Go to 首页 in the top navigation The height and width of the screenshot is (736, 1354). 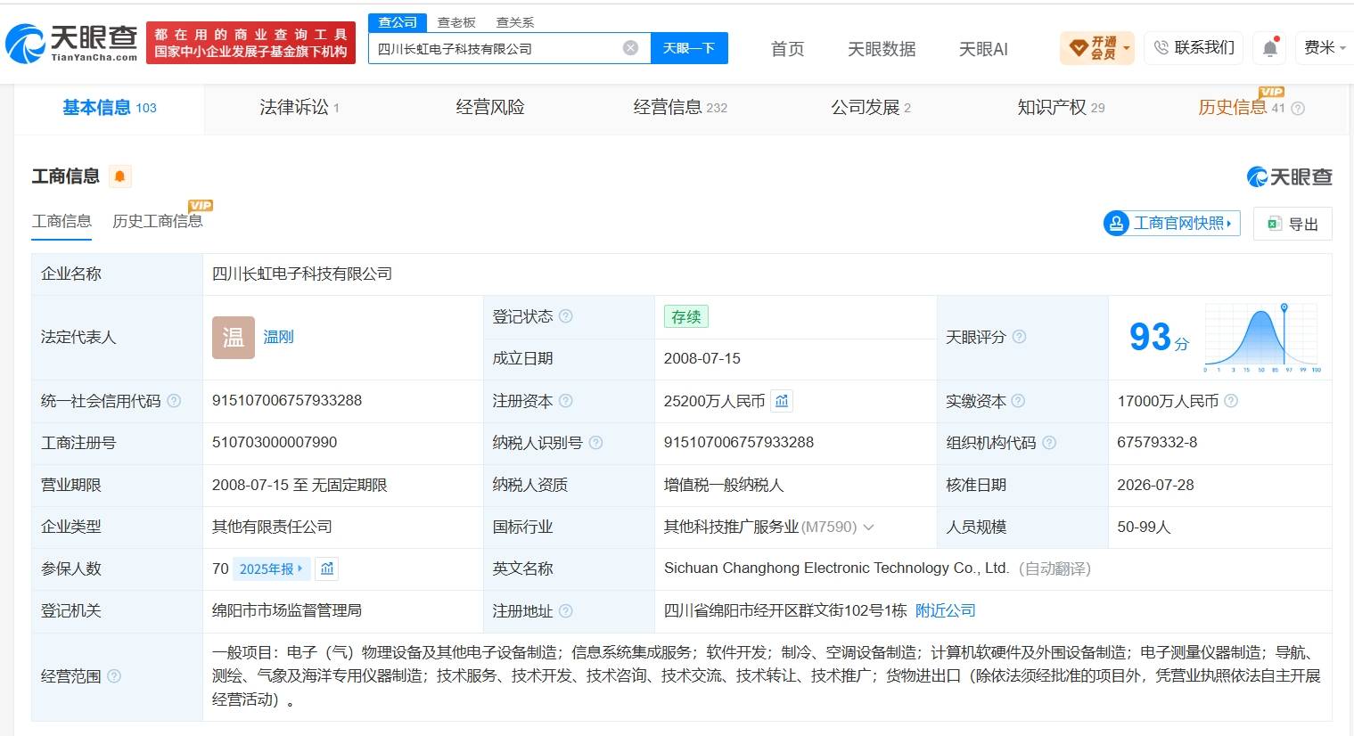click(x=788, y=49)
